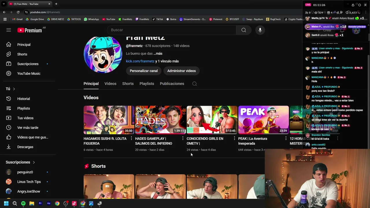Open Windows taskbar search
This screenshot has height=208, width=370.
point(15,203)
